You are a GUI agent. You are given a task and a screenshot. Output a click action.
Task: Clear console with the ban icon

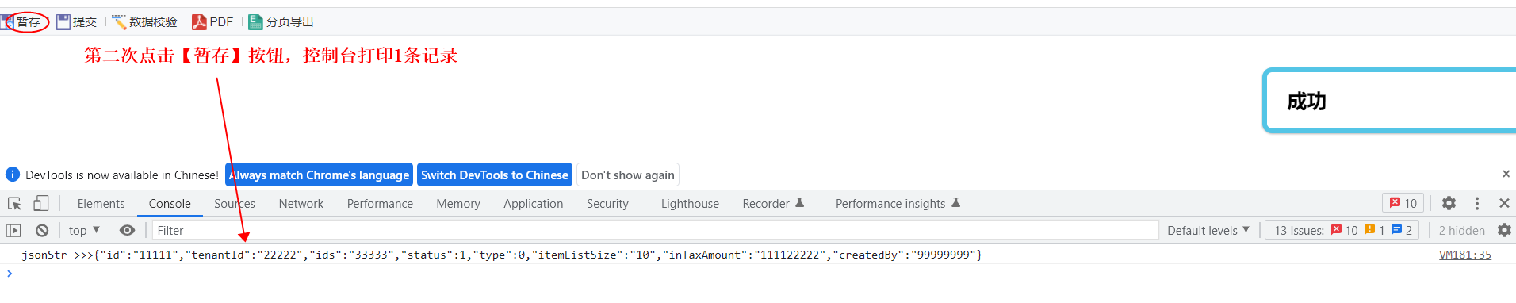[42, 230]
